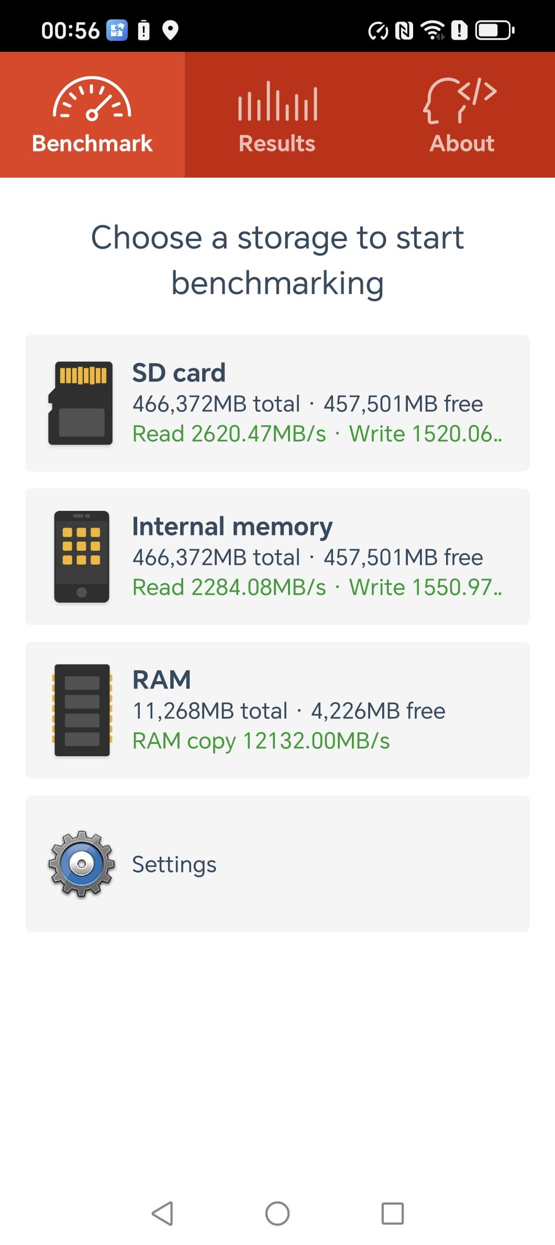
Task: Tap the speedometer Benchmark icon
Action: tap(92, 100)
